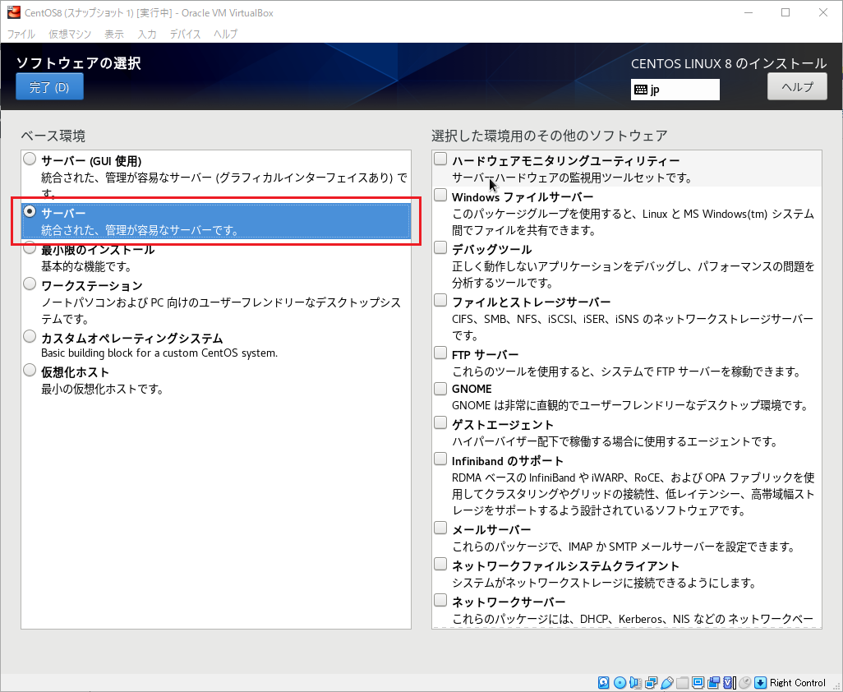Enable ファイルとストレージサーバー checkbox
Image resolution: width=843 pixels, height=692 pixels.
click(x=440, y=300)
